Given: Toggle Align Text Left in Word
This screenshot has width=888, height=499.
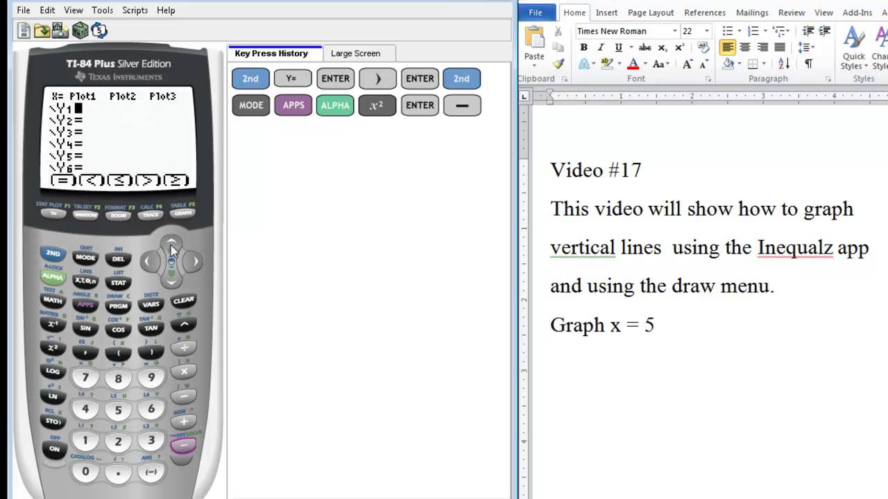Looking at the screenshot, I should [728, 47].
